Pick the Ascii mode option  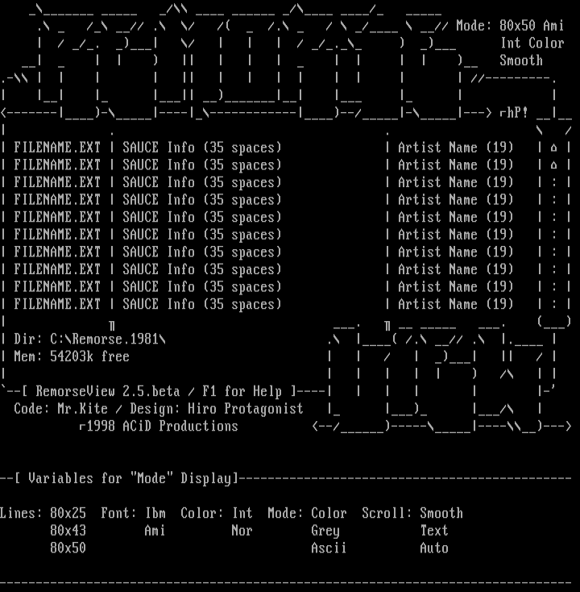(x=329, y=548)
